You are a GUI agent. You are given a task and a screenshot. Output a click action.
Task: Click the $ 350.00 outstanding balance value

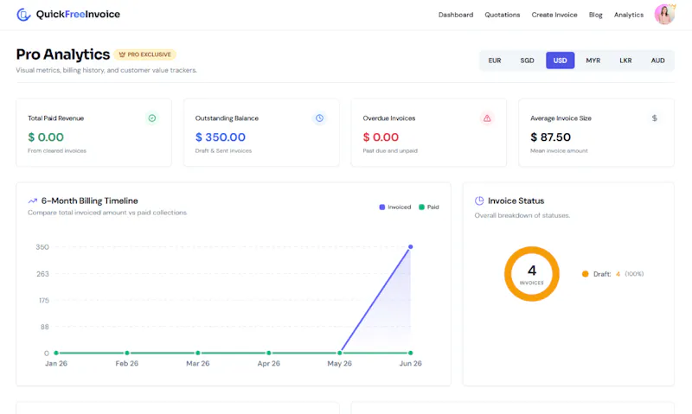[x=221, y=137]
